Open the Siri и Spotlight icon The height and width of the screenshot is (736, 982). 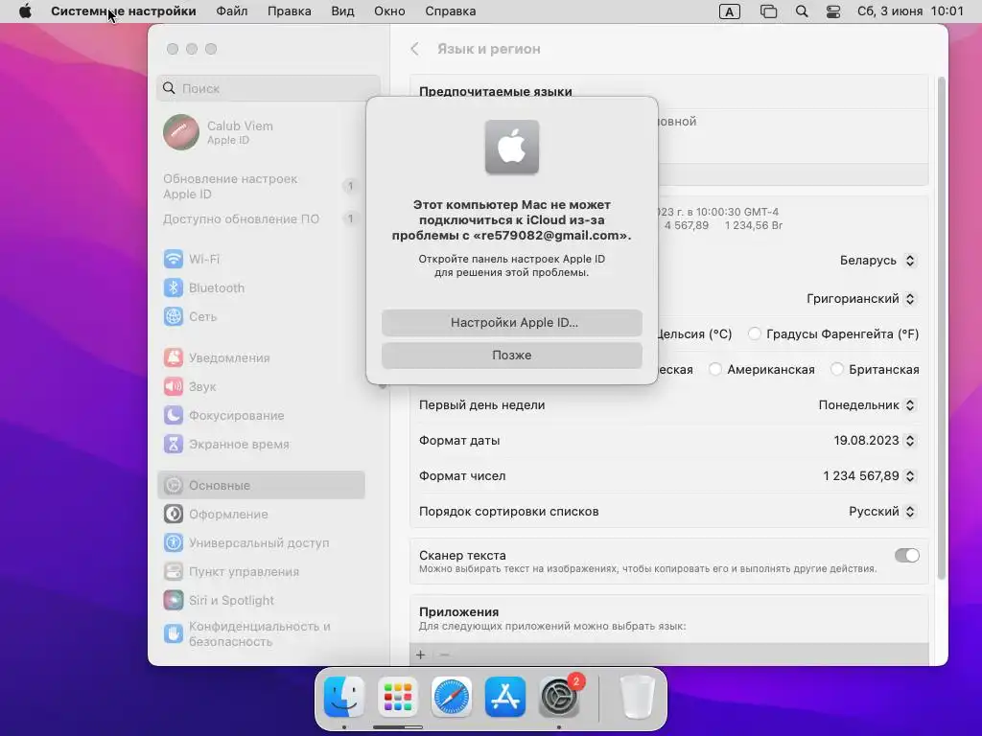(x=174, y=600)
